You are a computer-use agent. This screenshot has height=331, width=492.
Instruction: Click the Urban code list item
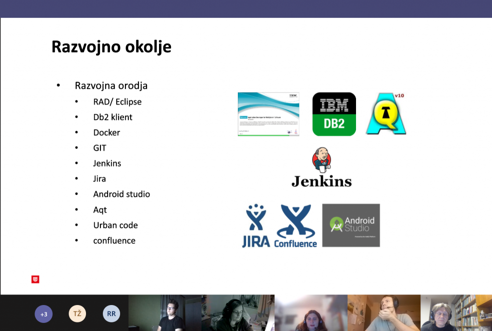[x=115, y=225]
